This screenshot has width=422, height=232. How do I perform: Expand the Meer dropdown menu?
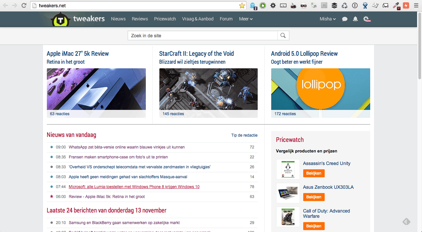(246, 19)
